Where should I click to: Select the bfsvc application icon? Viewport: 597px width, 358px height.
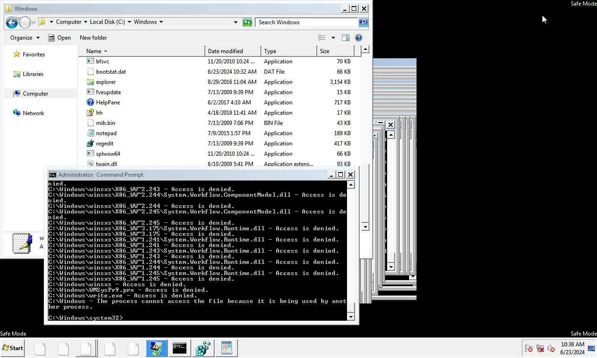(x=90, y=61)
